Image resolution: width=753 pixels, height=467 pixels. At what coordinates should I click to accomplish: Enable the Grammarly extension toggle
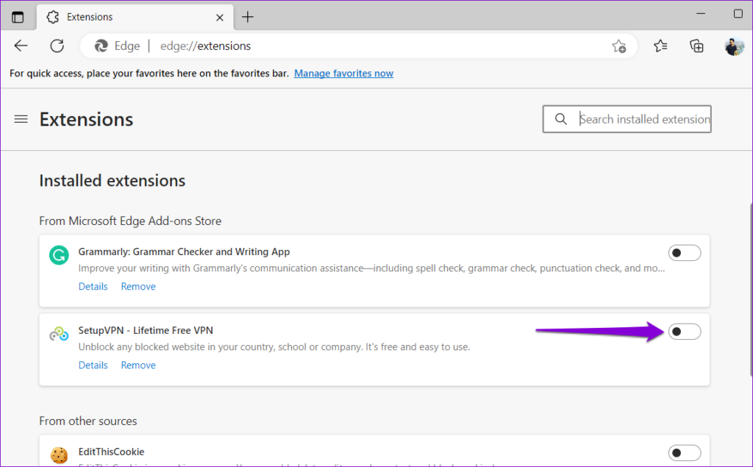pyautogui.click(x=684, y=253)
